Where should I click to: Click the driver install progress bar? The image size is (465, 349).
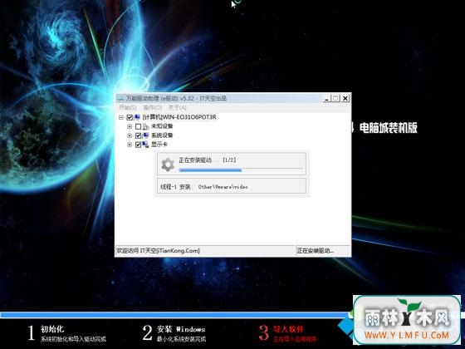coord(242,170)
